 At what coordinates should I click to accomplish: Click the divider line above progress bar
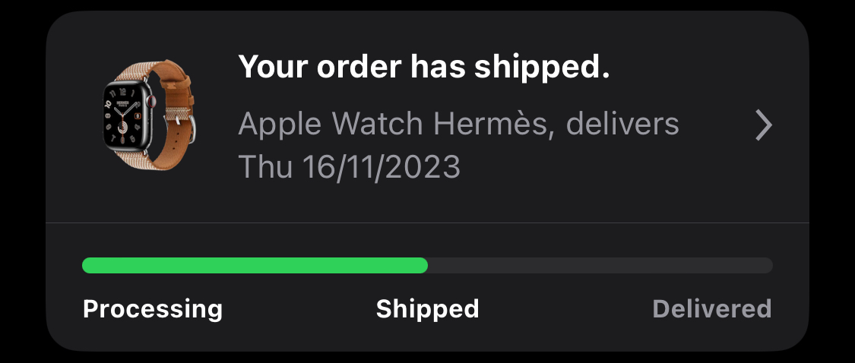click(x=427, y=223)
